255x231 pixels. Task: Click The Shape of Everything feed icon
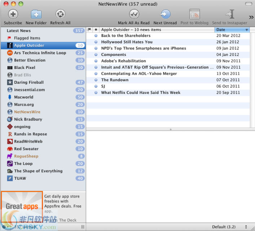pos(10,171)
